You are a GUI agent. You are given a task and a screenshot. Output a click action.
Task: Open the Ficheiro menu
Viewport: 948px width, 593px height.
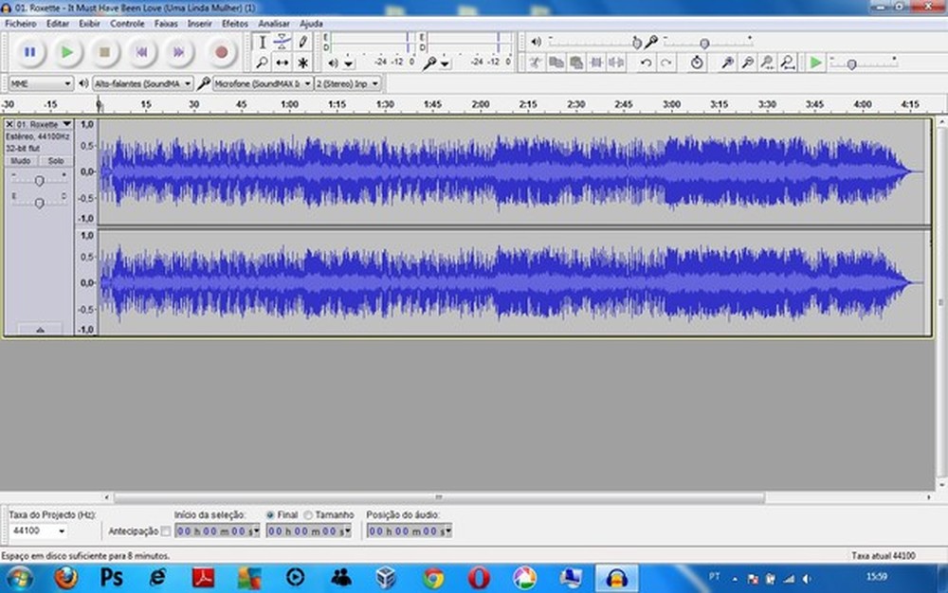tap(20, 23)
